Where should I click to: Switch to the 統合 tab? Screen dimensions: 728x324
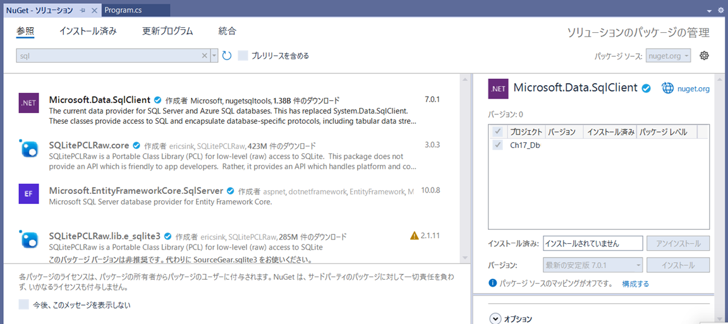(x=227, y=32)
